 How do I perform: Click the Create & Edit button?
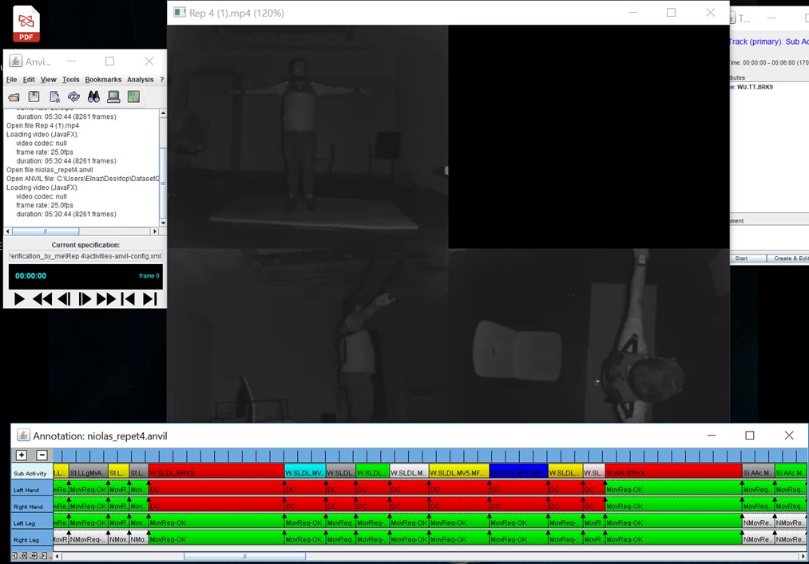[789, 258]
